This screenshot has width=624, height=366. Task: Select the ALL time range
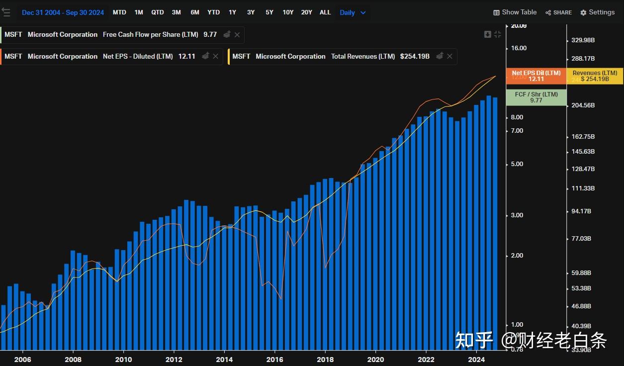[x=325, y=12]
